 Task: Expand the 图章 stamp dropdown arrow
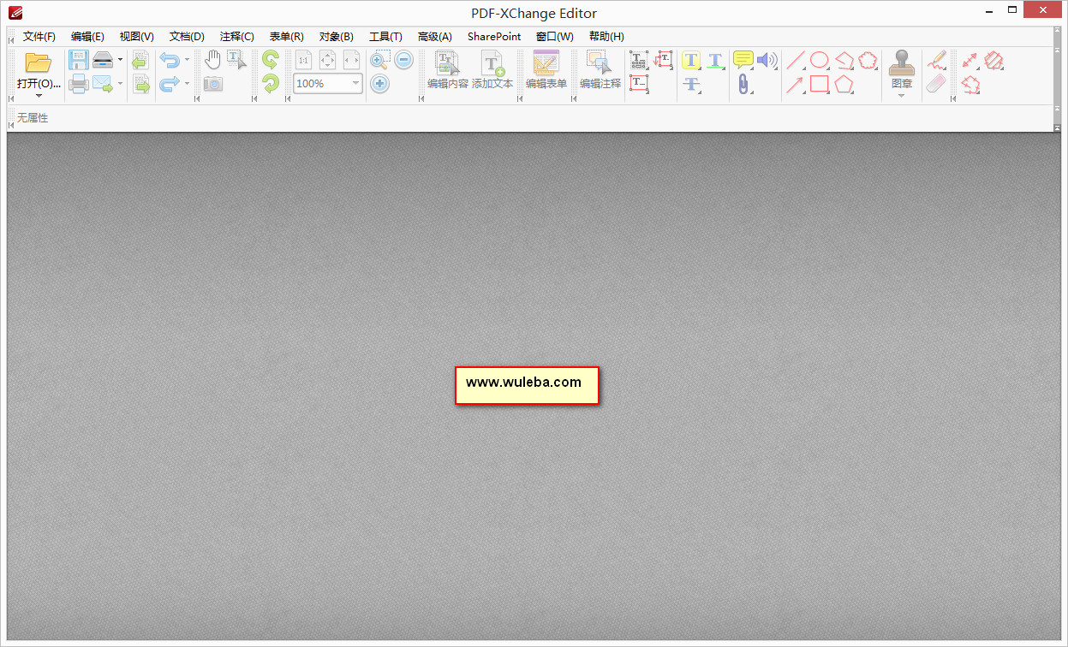(x=901, y=95)
